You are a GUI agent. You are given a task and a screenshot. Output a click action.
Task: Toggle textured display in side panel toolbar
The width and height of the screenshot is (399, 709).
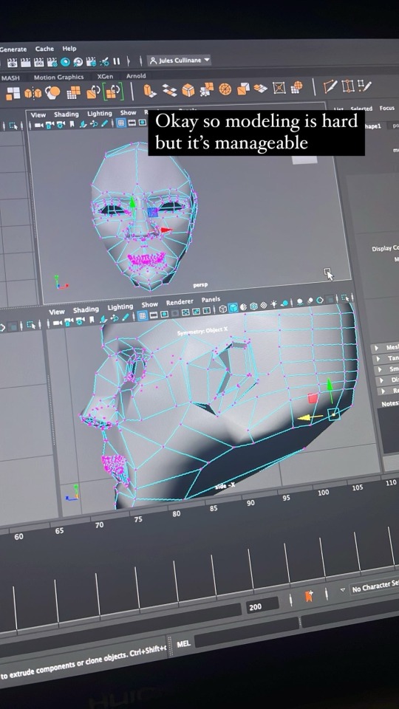[264, 305]
